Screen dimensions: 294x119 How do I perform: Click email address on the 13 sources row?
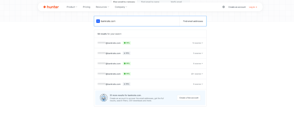109,43
